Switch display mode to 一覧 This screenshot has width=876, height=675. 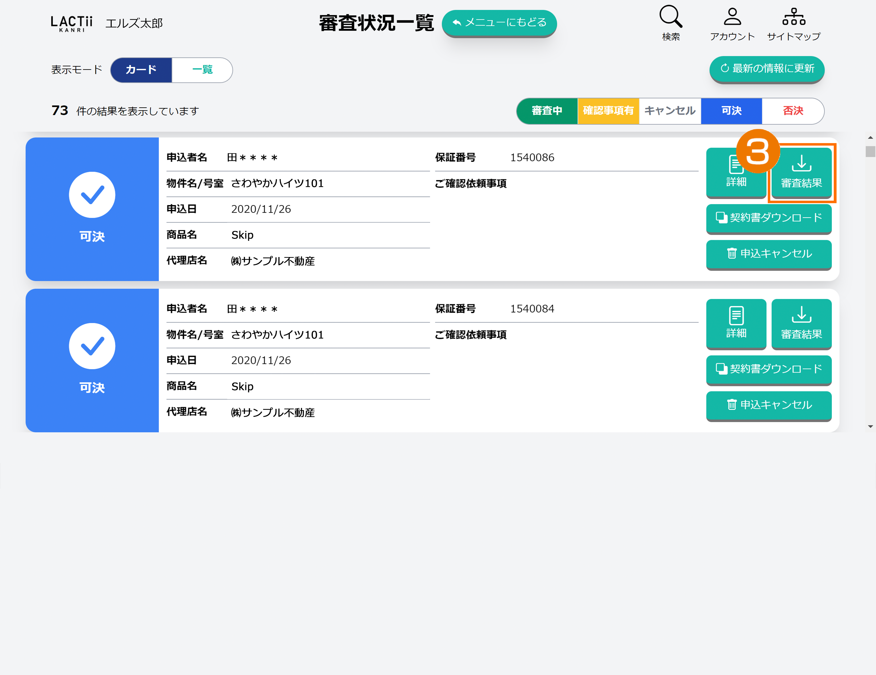tap(202, 70)
